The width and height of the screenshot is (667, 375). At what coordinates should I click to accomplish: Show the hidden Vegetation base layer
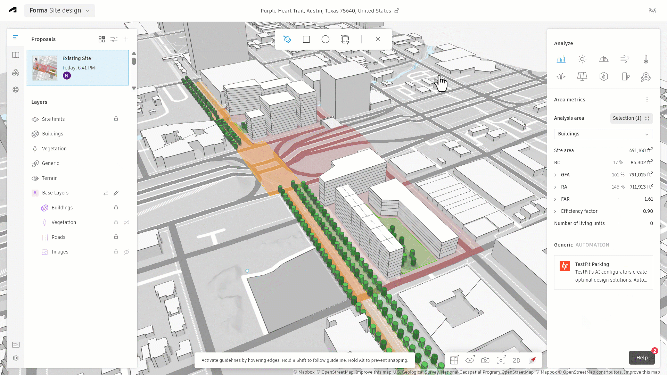pos(126,223)
